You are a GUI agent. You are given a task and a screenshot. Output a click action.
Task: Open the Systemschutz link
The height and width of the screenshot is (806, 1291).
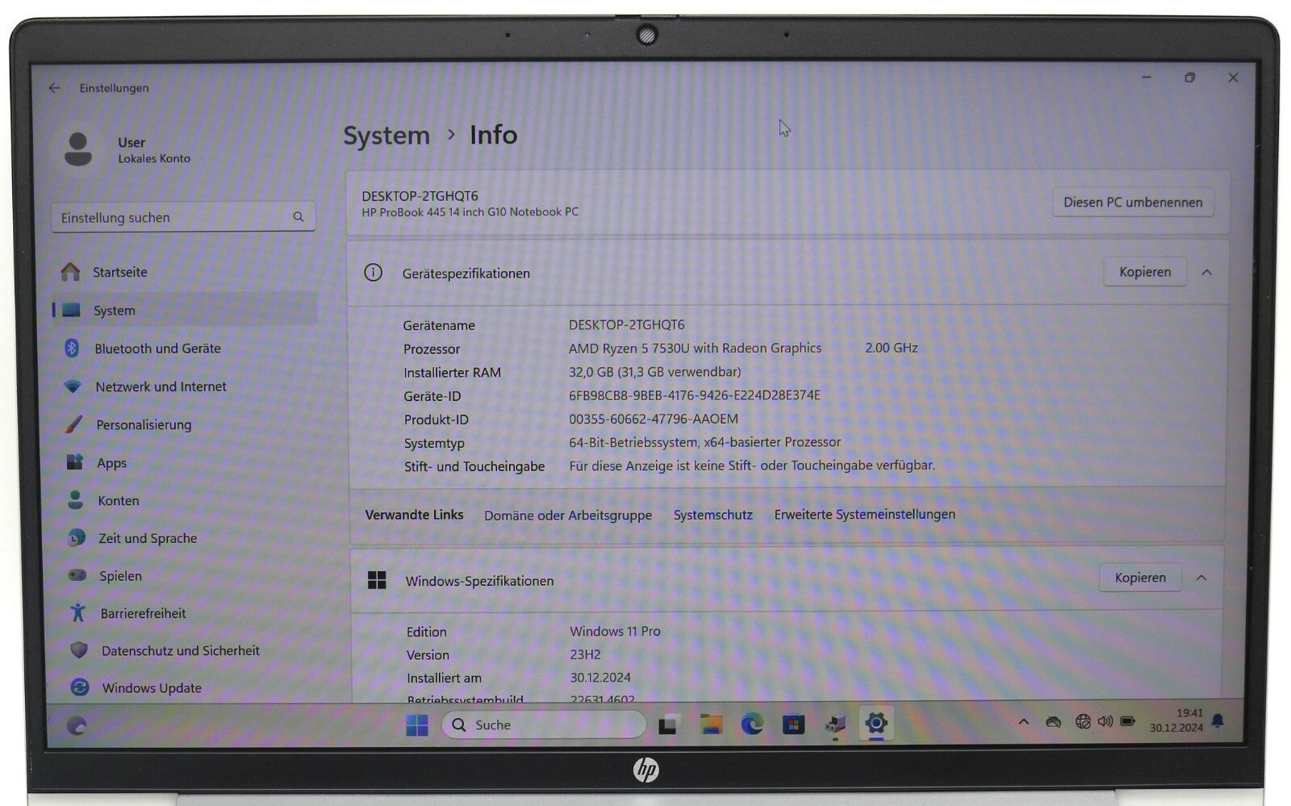coord(712,515)
